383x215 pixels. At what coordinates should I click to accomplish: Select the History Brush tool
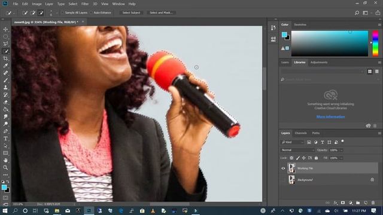(5, 95)
